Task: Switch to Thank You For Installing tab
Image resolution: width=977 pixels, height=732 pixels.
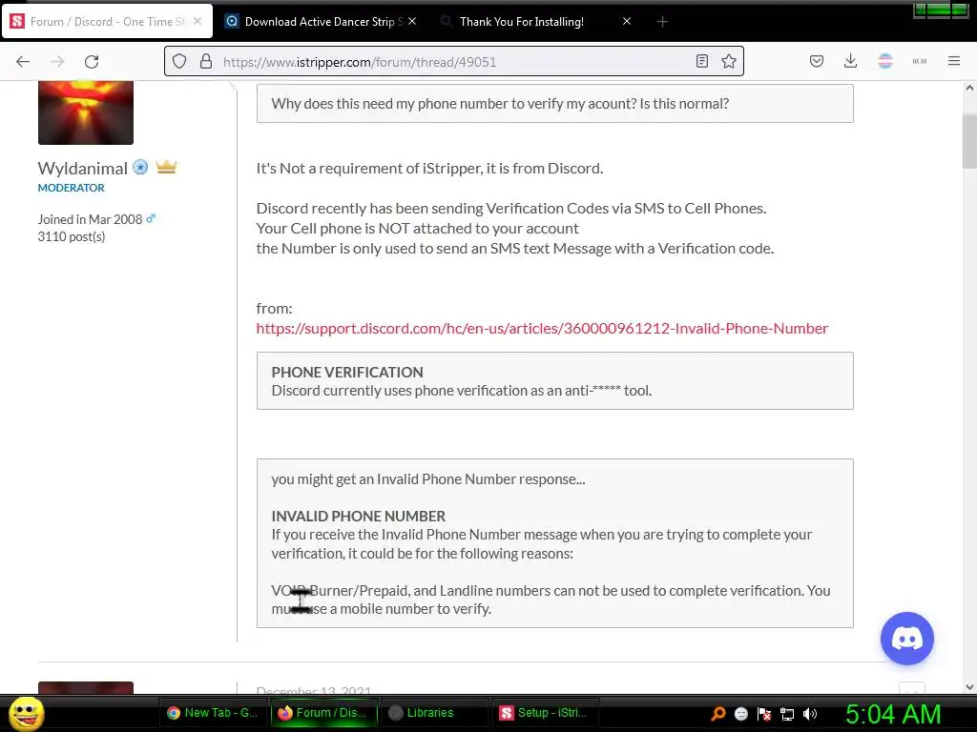Action: 522,22
